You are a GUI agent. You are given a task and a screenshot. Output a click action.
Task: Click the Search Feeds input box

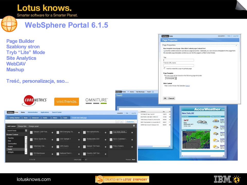[x=16, y=131]
